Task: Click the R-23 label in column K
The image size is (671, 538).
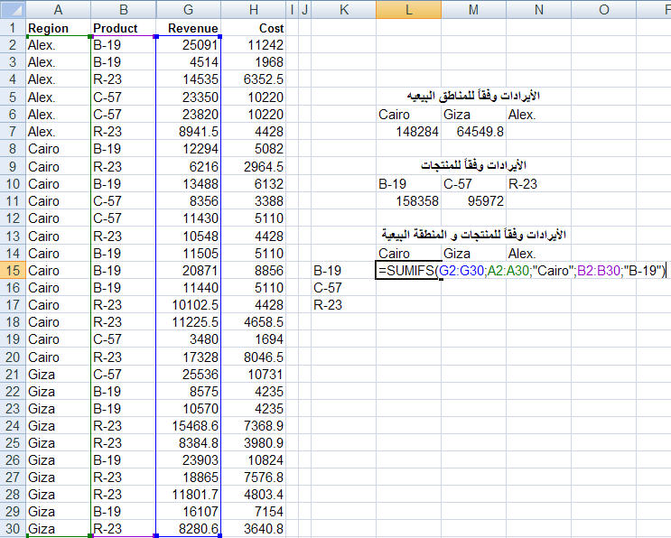Action: pos(327,305)
